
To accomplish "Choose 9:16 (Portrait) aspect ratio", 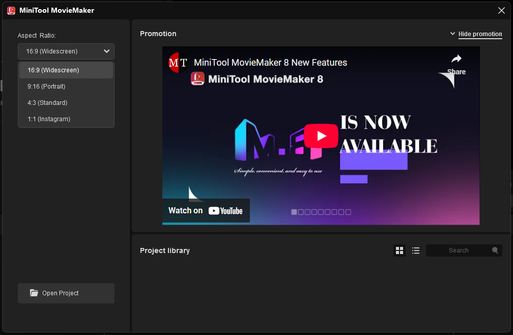I will [66, 87].
